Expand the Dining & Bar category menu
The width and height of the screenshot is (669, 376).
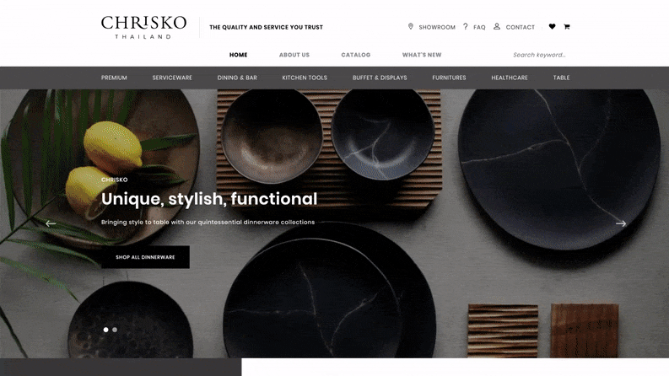pyautogui.click(x=237, y=78)
